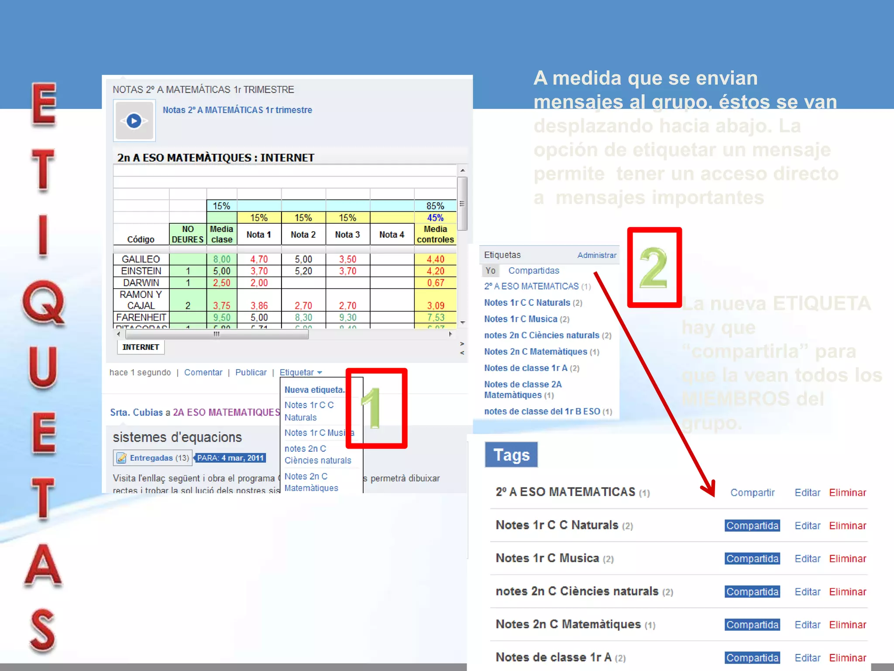Click the sistemes d'equacions assignment title

(x=177, y=437)
